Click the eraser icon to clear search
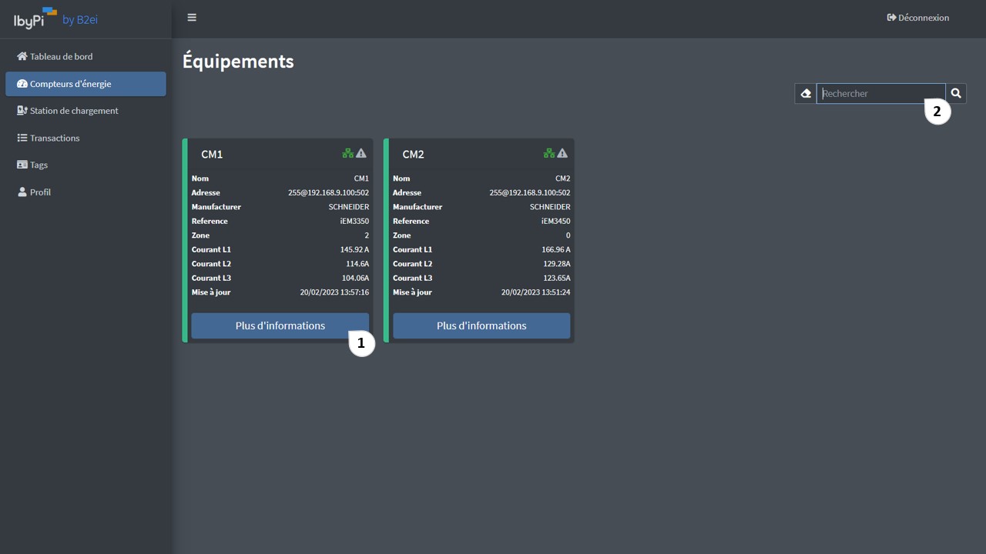The image size is (986, 554). [806, 93]
